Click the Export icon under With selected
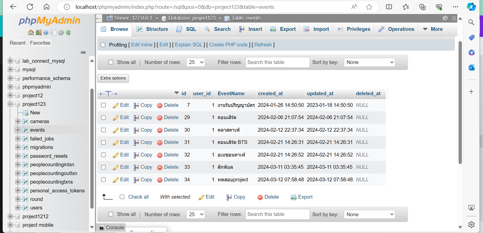483x233 pixels. [x=293, y=197]
